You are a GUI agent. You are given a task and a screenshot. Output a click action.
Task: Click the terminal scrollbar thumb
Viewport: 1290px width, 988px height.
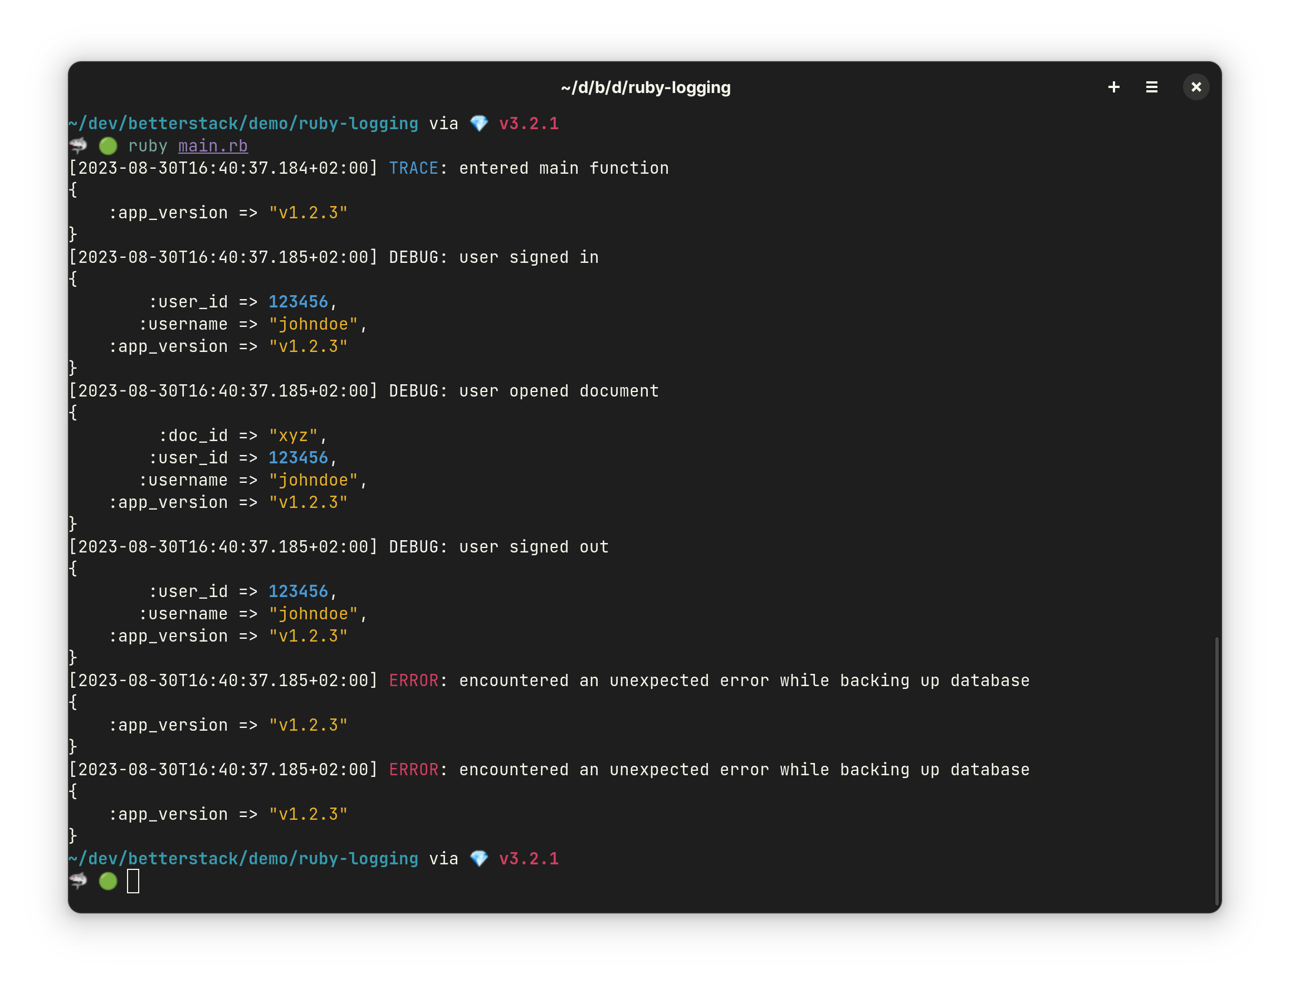[x=1216, y=770]
